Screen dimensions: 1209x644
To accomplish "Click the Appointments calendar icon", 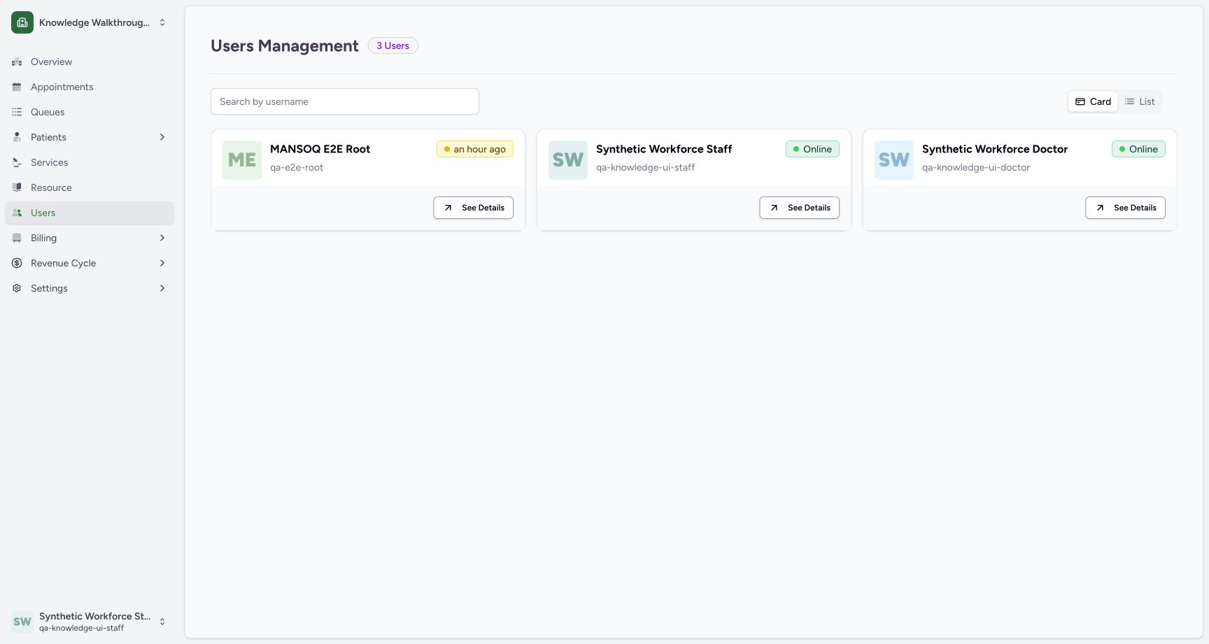I will [x=17, y=87].
